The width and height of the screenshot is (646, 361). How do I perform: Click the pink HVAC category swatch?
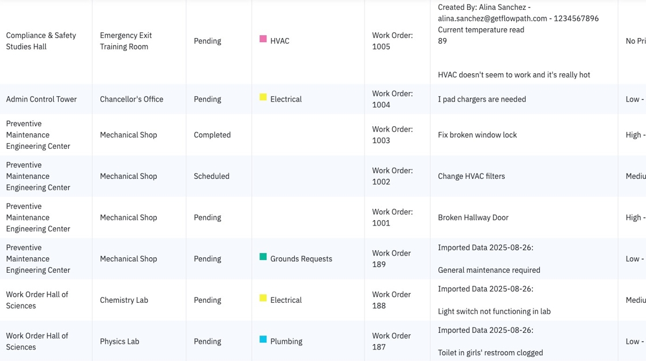click(x=263, y=39)
